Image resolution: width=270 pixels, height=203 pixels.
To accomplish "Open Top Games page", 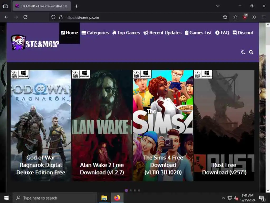I will point(126,33).
